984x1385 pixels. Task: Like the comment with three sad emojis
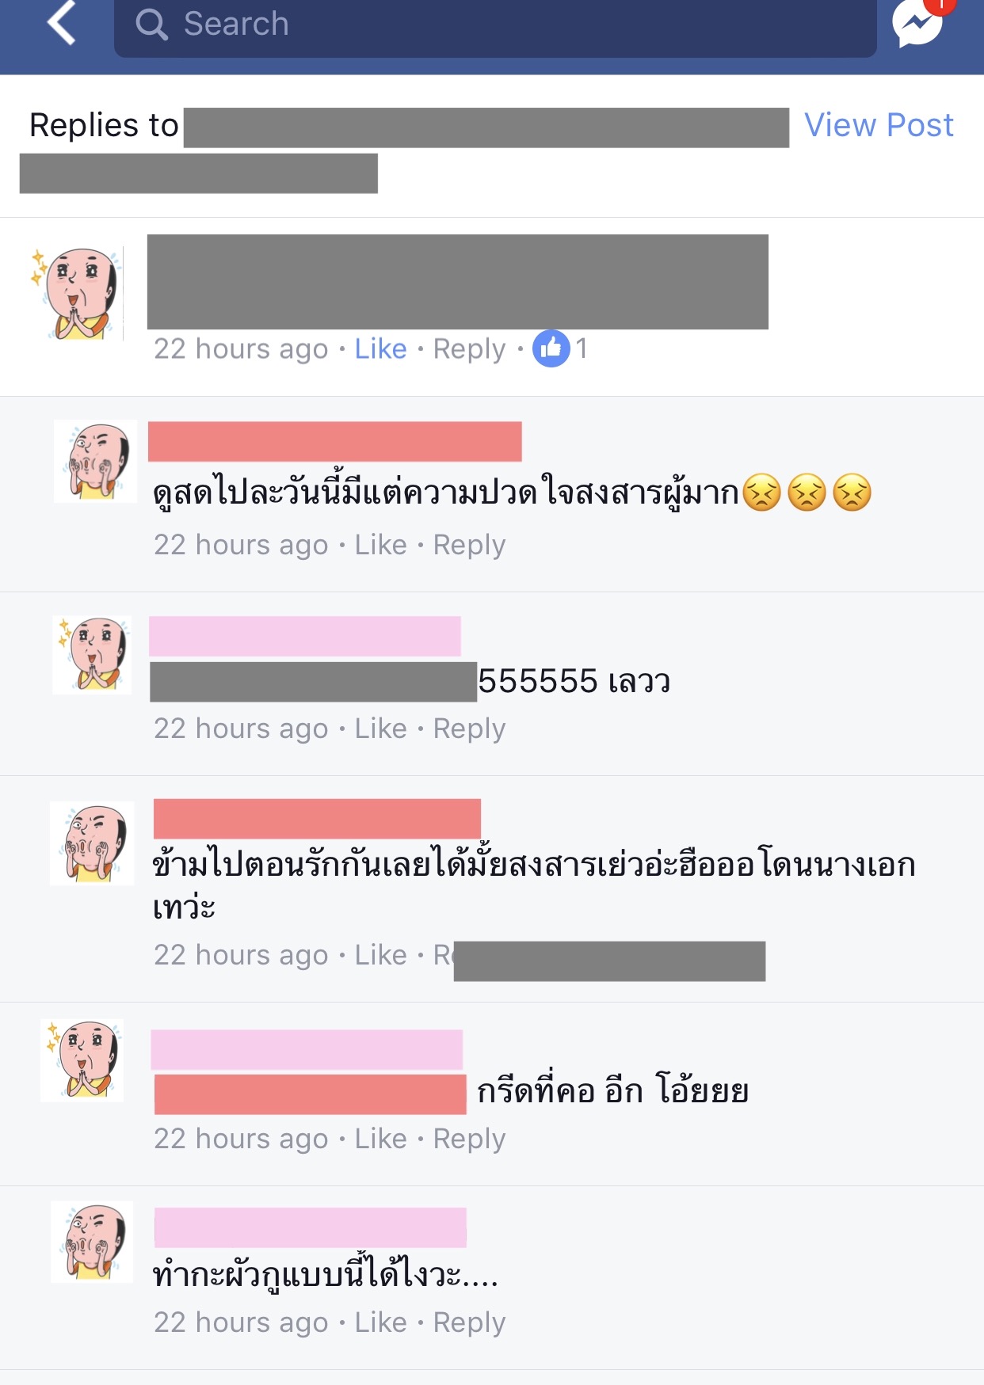(x=380, y=545)
